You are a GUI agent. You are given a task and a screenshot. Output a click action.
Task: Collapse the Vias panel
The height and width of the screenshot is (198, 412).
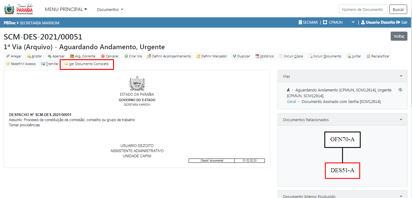click(401, 77)
